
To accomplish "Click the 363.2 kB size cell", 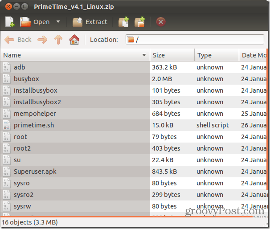I will pyautogui.click(x=164, y=67).
